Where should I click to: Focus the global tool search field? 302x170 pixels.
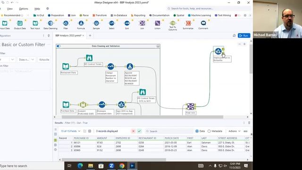click(209, 8)
